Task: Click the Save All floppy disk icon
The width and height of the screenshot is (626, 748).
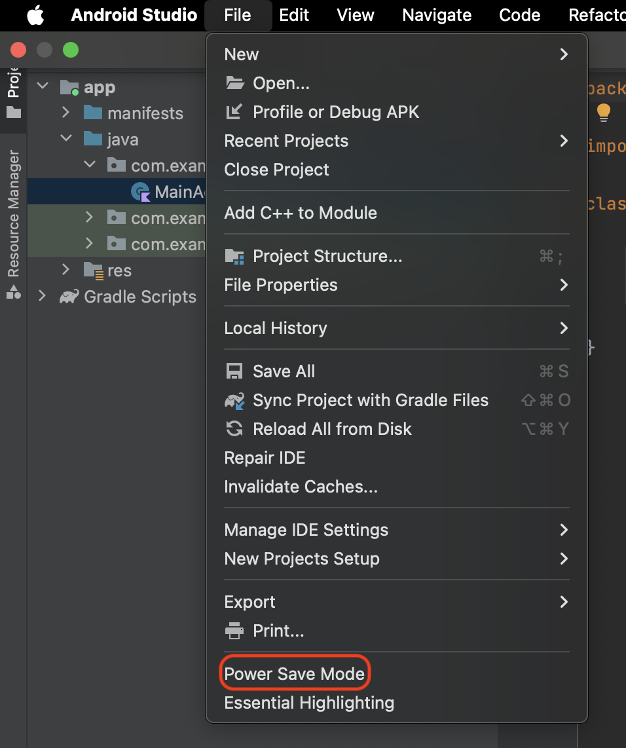Action: click(234, 371)
